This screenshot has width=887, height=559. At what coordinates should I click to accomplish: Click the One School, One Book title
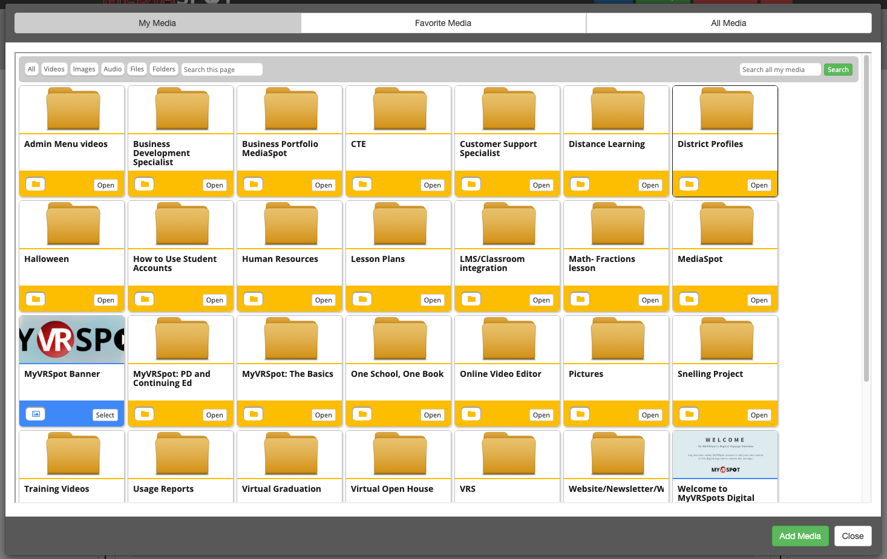(398, 374)
